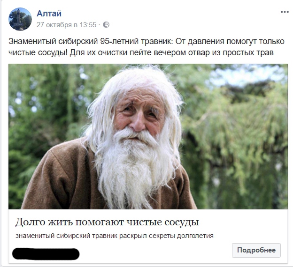
Task: Click the Подробнее button
Action: pyautogui.click(x=256, y=250)
